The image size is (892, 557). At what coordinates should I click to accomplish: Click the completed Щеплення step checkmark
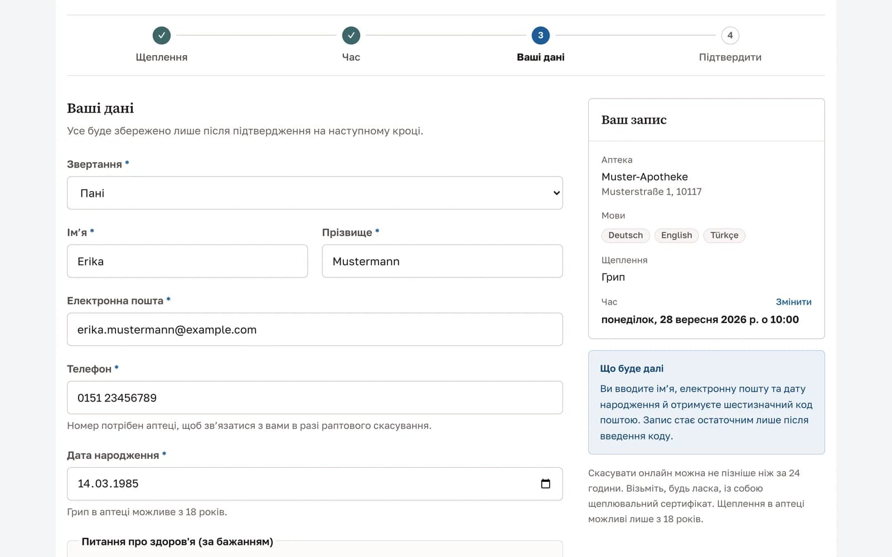point(162,35)
